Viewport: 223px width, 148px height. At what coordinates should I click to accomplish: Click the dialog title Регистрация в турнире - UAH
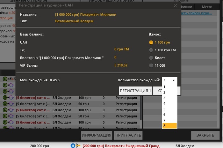coord(46,5)
